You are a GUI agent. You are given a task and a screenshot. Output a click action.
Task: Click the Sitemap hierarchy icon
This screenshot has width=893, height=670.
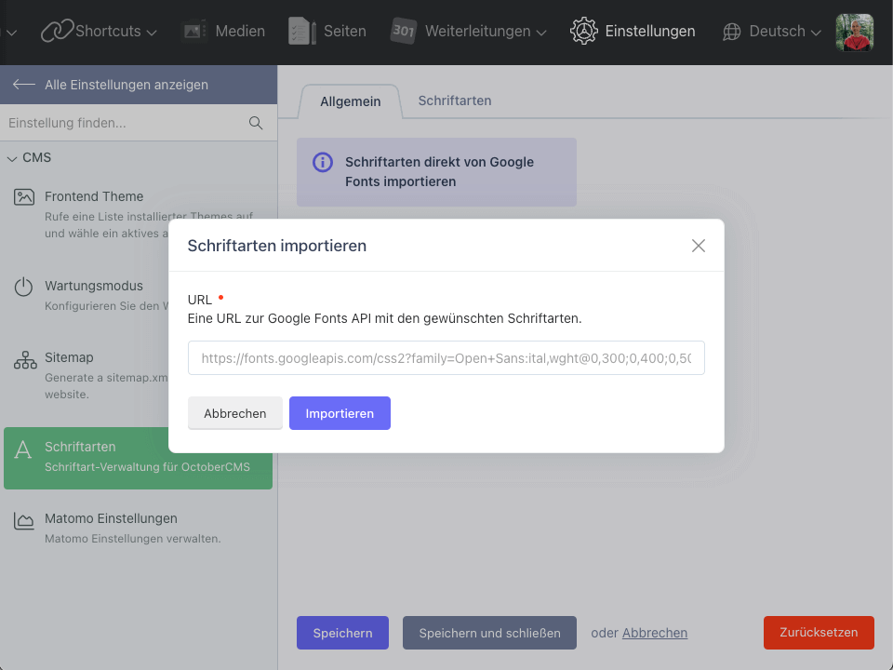point(25,360)
